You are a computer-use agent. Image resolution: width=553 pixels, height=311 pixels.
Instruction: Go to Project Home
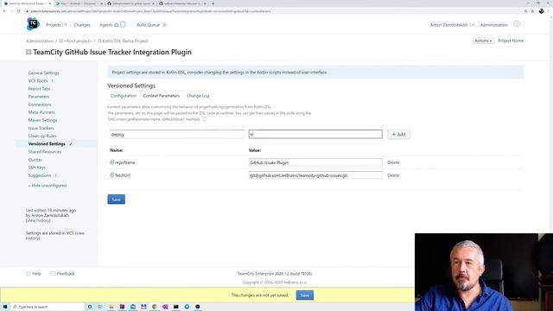point(511,41)
